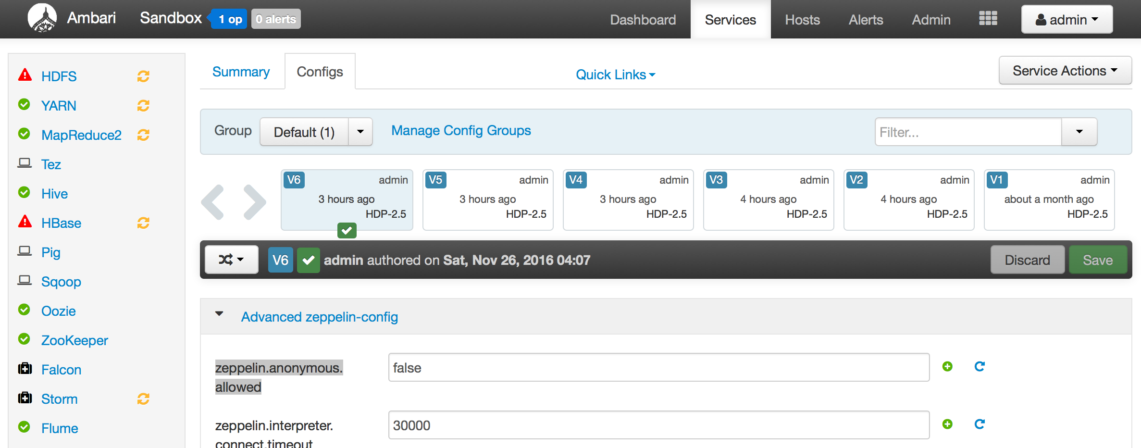Open the compare versions shuffle menu

coord(231,260)
